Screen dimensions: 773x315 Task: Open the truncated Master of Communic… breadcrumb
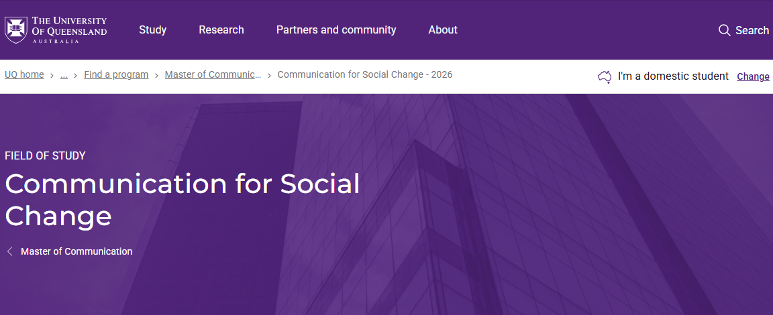point(213,74)
